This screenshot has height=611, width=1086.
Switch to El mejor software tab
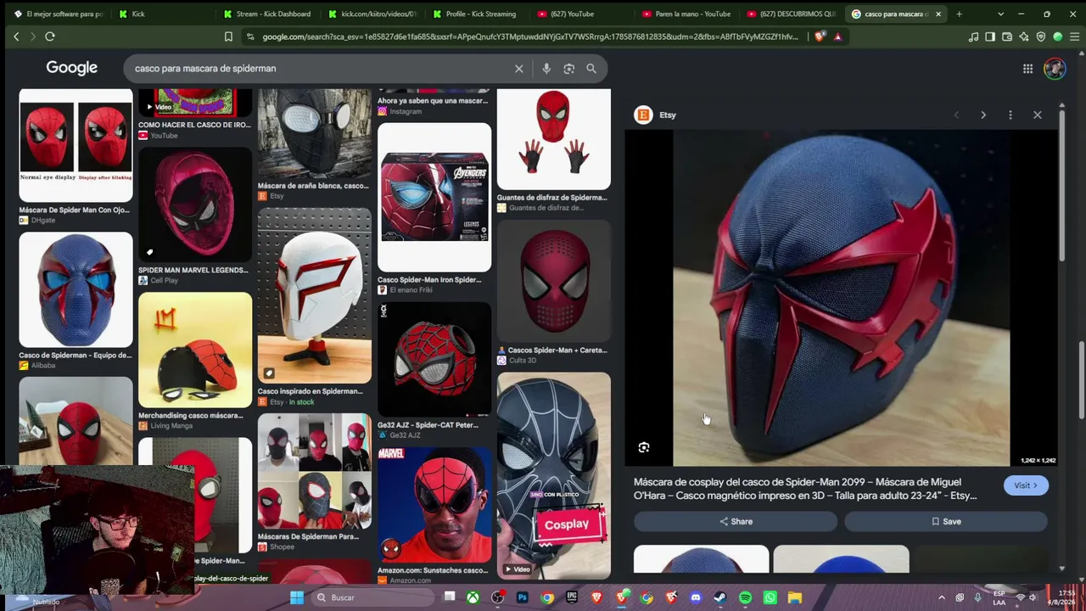pos(58,14)
